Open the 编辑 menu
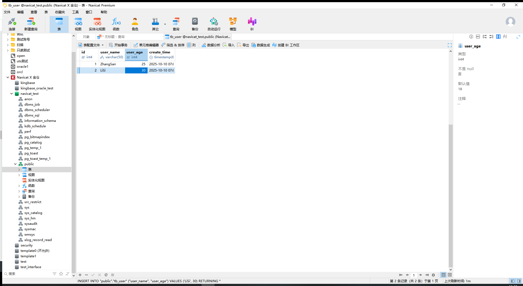Image resolution: width=523 pixels, height=286 pixels. coord(20,12)
